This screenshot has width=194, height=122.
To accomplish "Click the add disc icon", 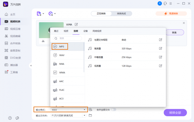I will 51,14.
